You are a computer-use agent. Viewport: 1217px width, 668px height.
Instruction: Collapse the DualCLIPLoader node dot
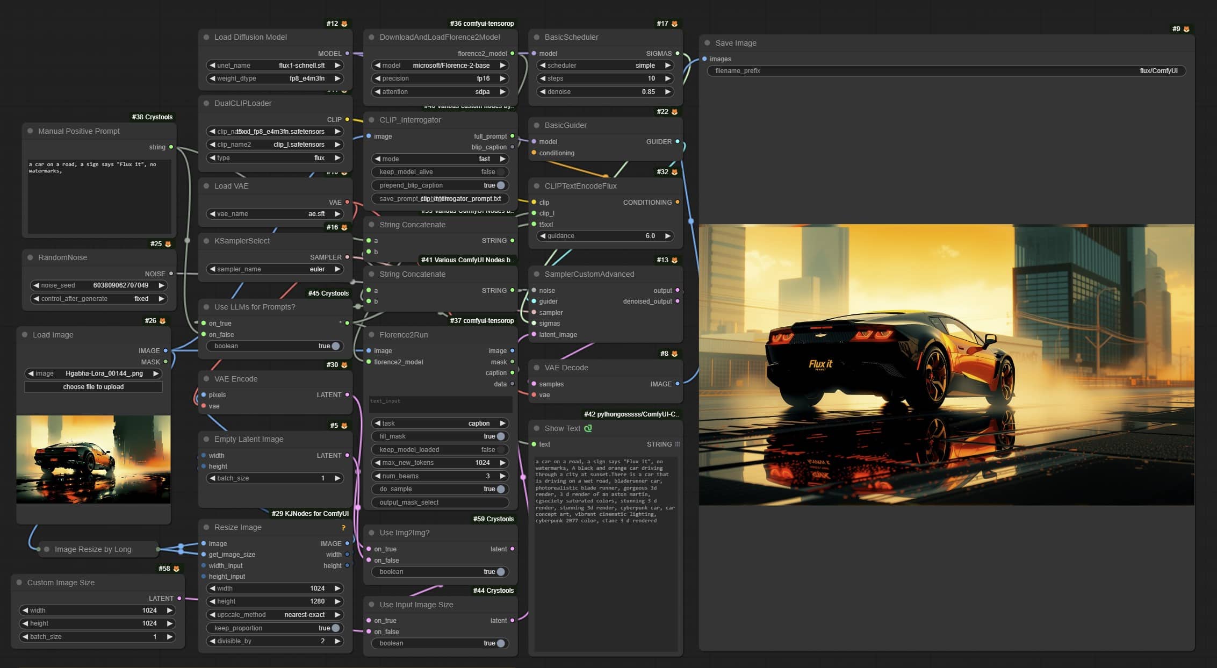[206, 103]
